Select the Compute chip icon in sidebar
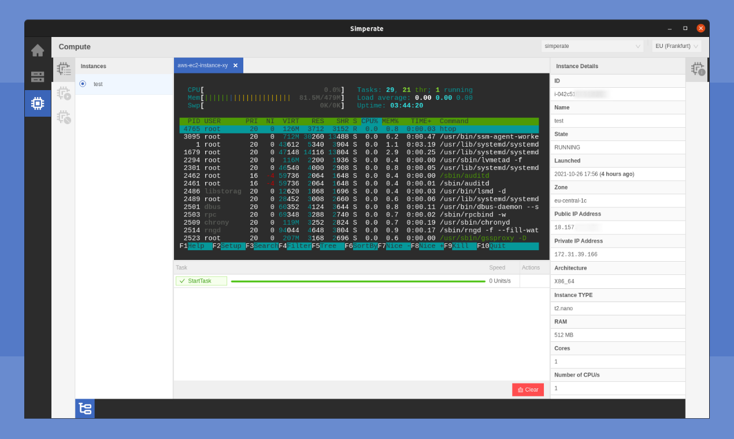 38,103
